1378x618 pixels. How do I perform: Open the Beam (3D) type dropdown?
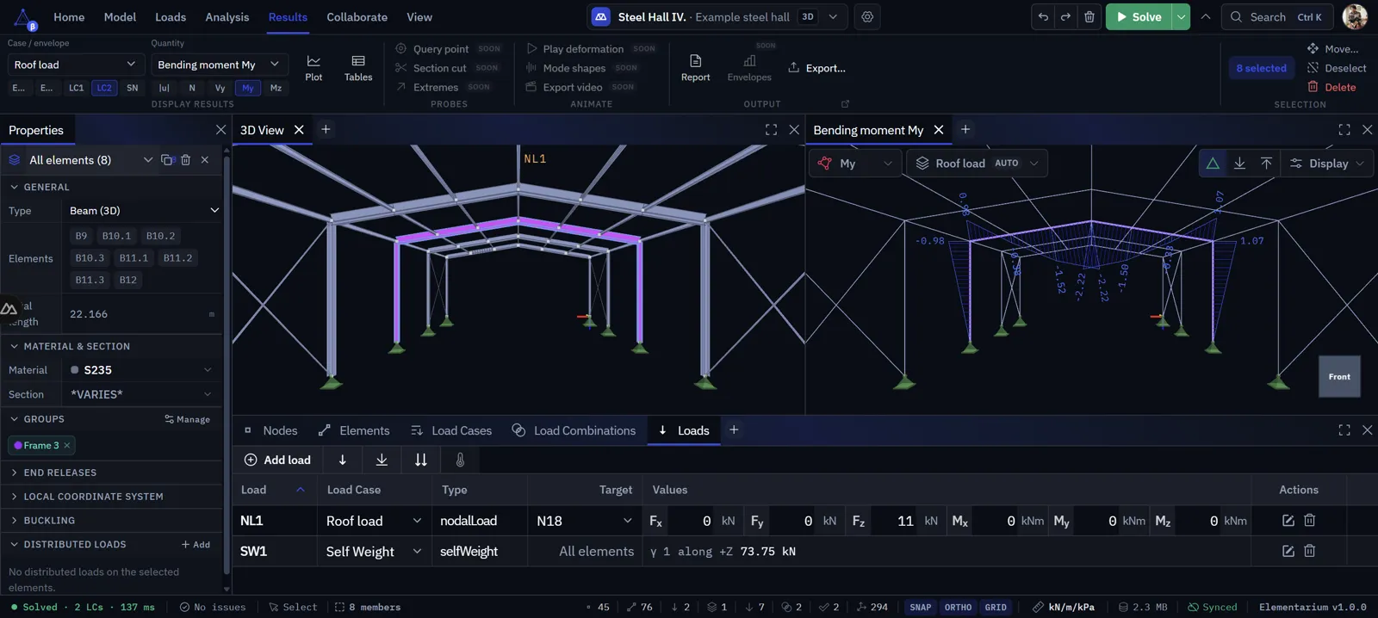pos(144,210)
